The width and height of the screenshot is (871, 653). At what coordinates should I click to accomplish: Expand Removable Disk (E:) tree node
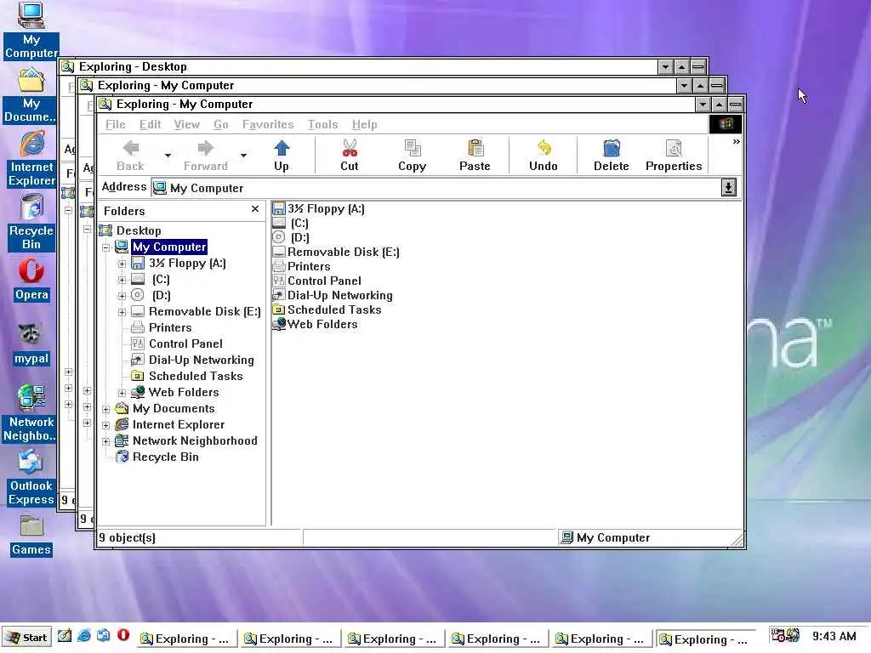pos(122,312)
